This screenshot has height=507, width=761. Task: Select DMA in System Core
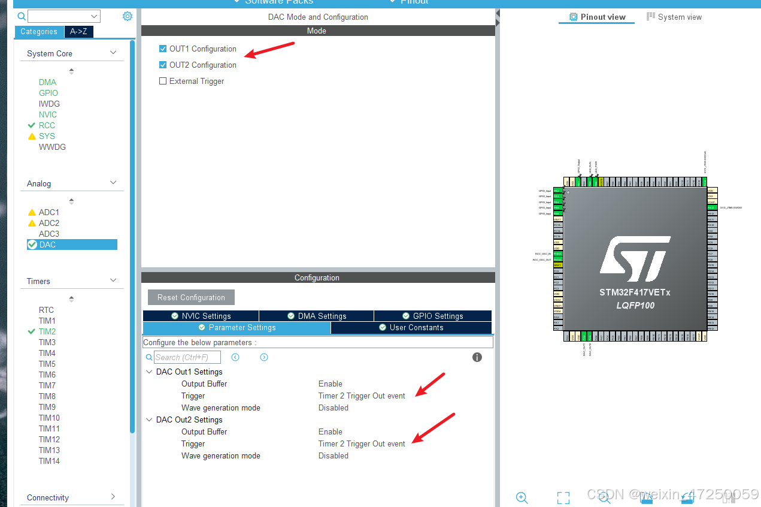coord(48,82)
